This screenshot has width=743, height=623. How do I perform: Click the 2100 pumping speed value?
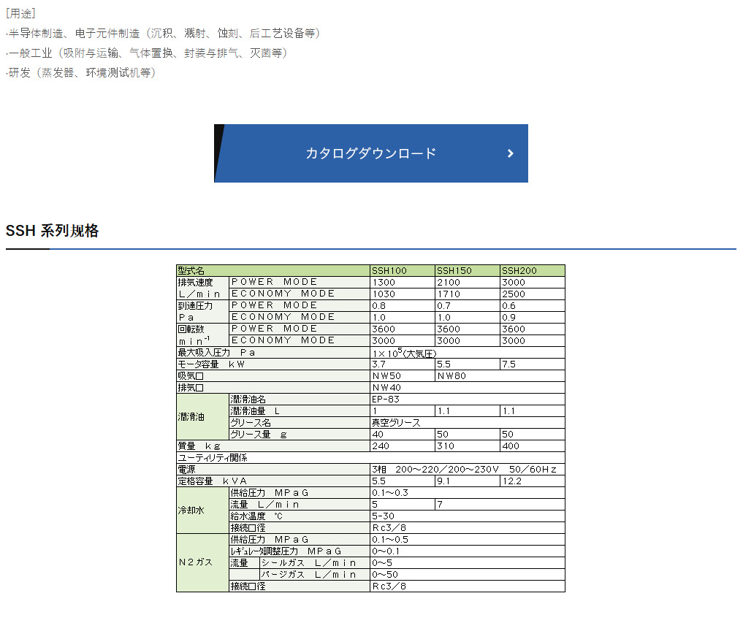tap(467, 283)
